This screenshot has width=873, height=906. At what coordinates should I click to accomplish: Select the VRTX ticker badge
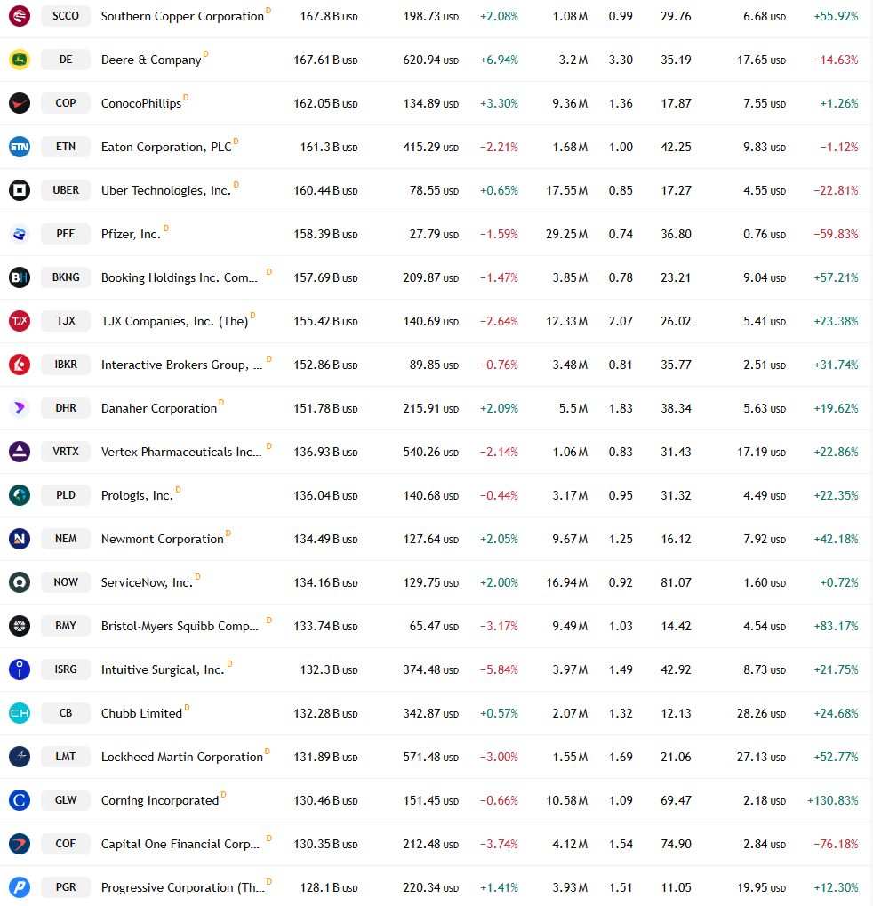[66, 452]
